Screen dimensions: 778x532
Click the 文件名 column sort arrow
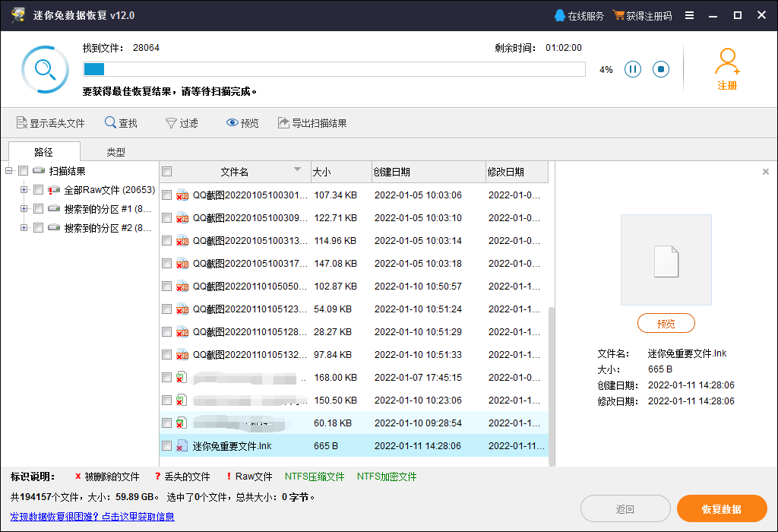[x=297, y=169]
